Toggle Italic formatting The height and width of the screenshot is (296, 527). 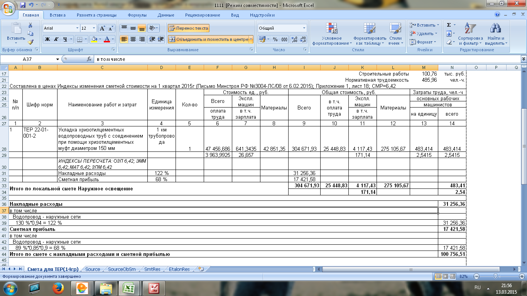pos(56,39)
